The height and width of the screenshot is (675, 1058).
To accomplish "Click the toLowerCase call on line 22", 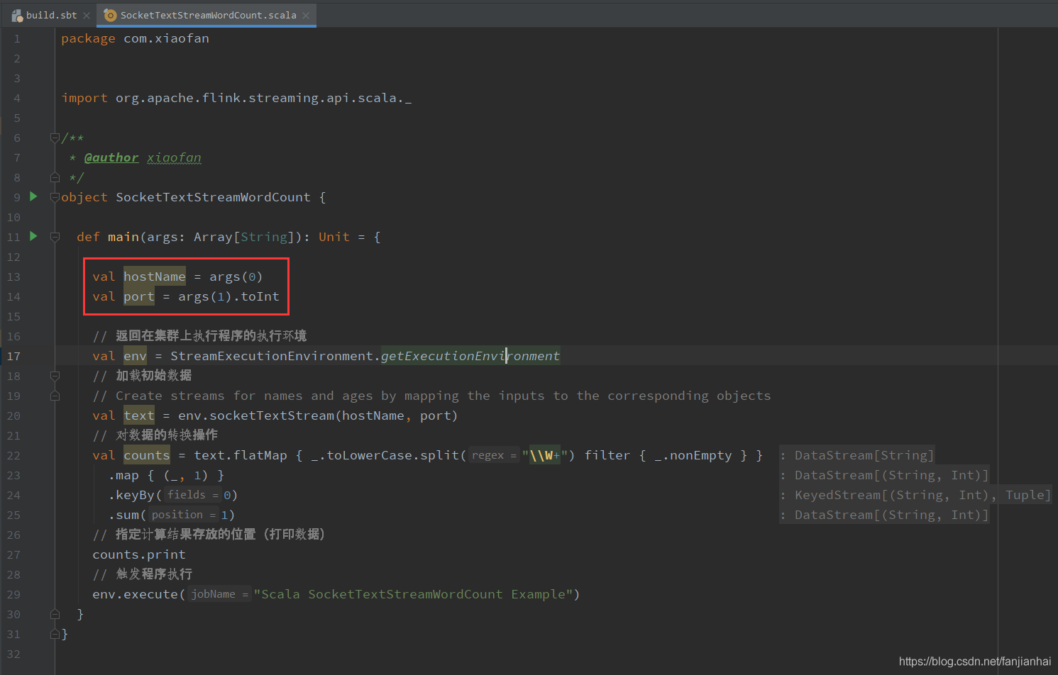I will 365,455.
